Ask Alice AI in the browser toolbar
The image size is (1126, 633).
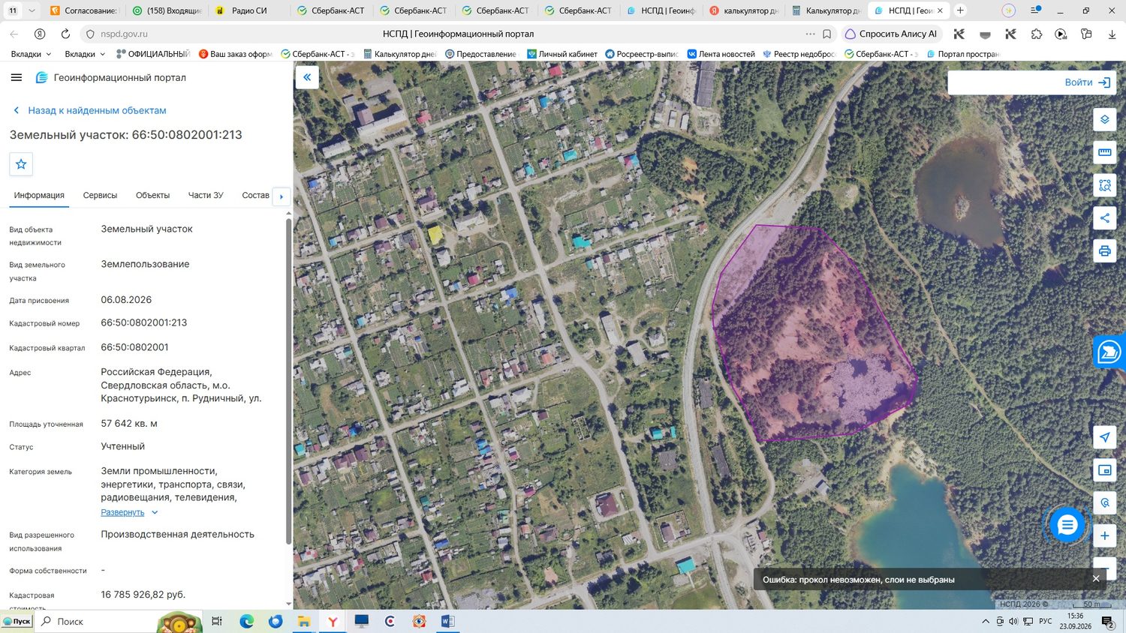(891, 34)
